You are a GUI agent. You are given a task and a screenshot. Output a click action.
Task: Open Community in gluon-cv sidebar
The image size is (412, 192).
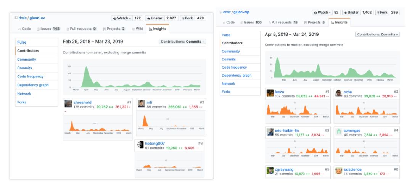(x=37, y=60)
